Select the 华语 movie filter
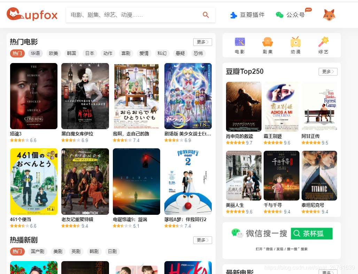Screen dimensions: 358x274 (36, 53)
